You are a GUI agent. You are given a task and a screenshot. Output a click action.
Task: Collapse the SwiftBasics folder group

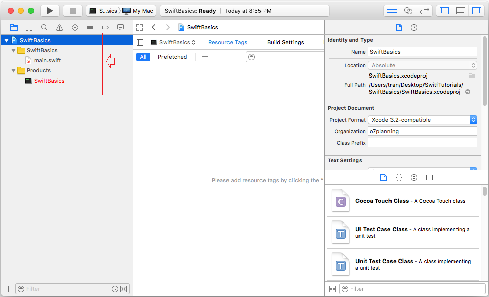coord(13,50)
